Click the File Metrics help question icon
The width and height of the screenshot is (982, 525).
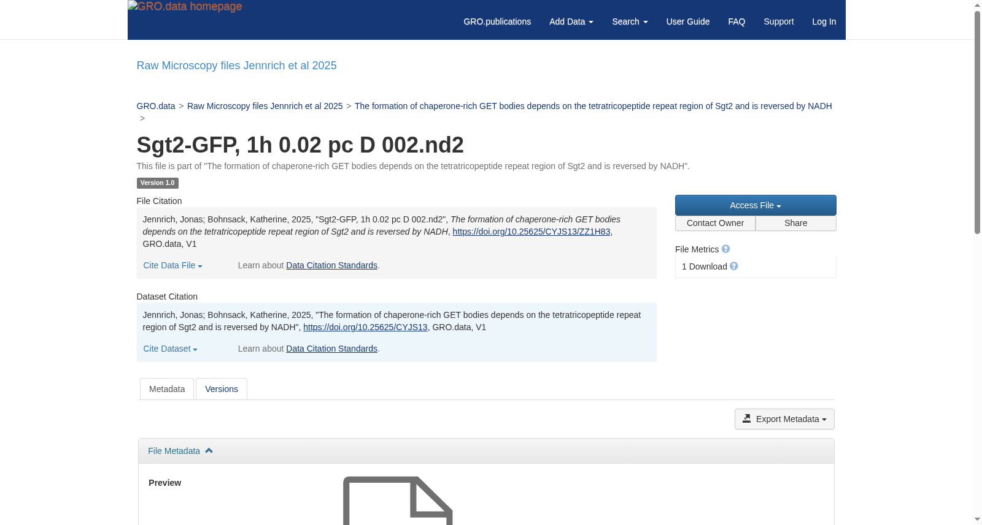pyautogui.click(x=725, y=249)
